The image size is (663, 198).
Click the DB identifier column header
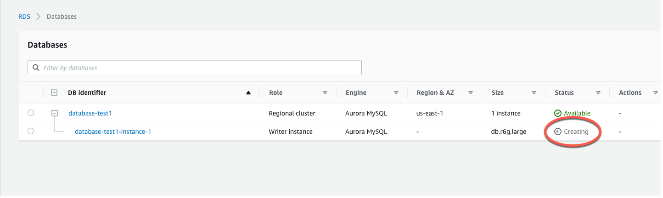point(87,93)
